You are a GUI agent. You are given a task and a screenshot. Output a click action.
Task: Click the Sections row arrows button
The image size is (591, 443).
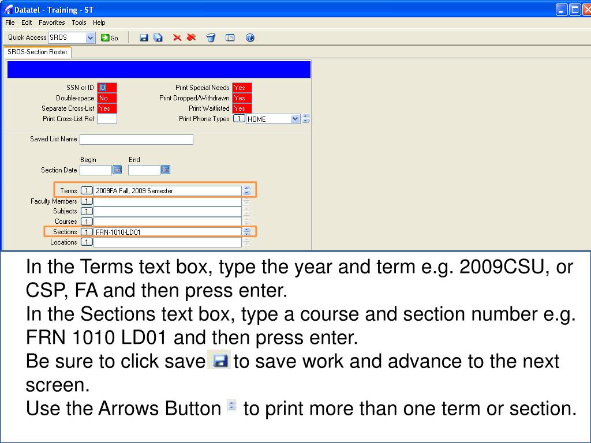pos(246,232)
